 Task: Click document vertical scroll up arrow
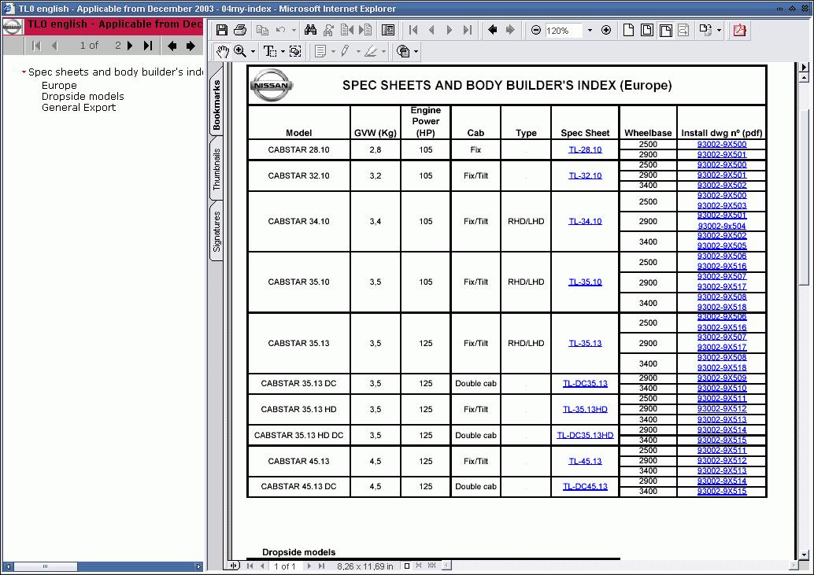(804, 78)
